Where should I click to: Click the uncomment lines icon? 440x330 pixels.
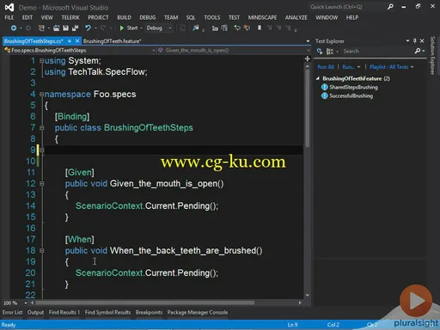coord(224,27)
